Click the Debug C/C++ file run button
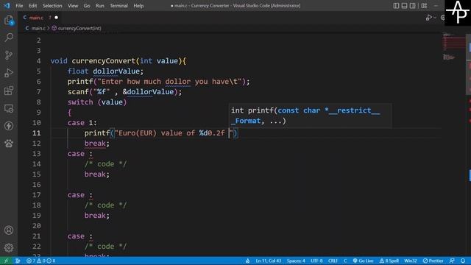 pyautogui.click(x=428, y=18)
